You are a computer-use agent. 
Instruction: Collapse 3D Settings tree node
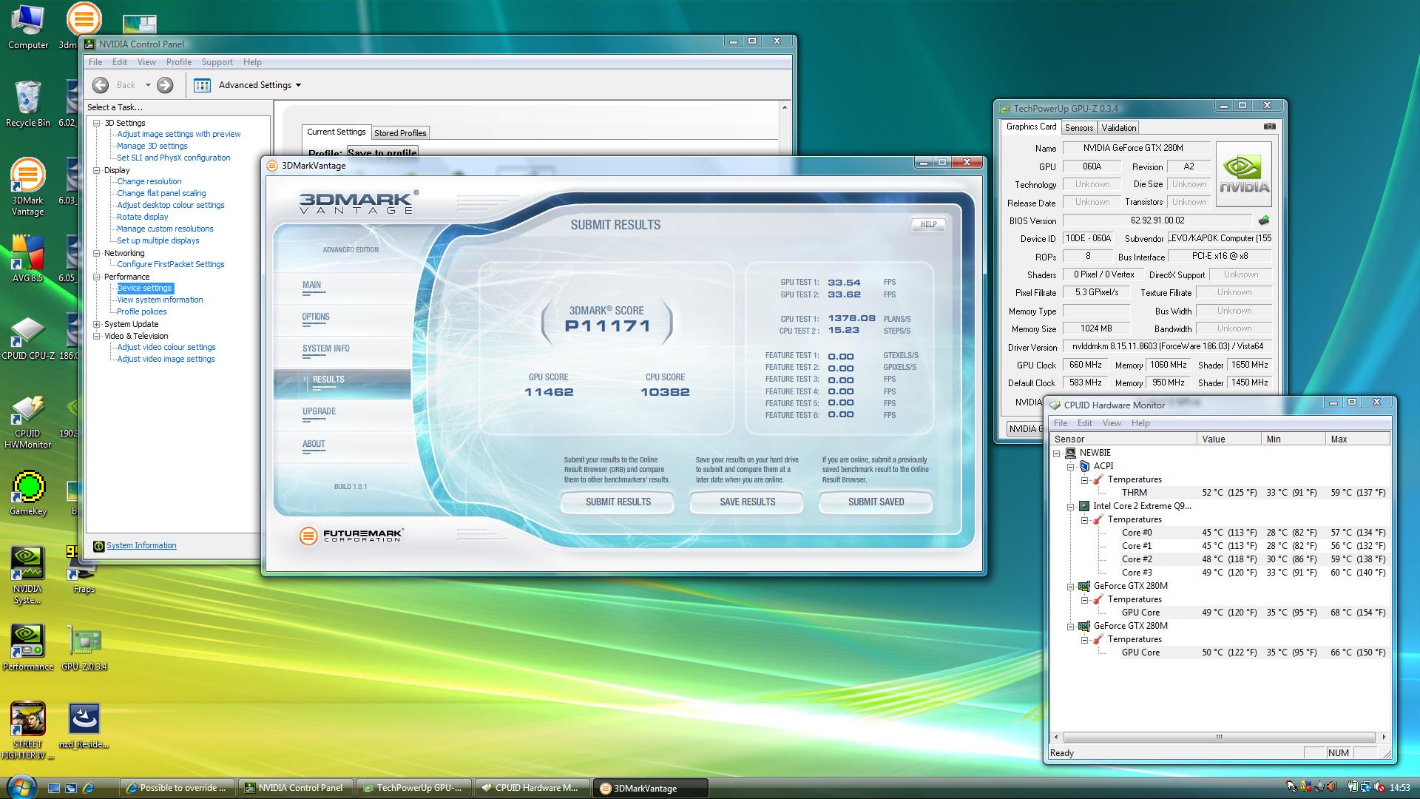97,123
